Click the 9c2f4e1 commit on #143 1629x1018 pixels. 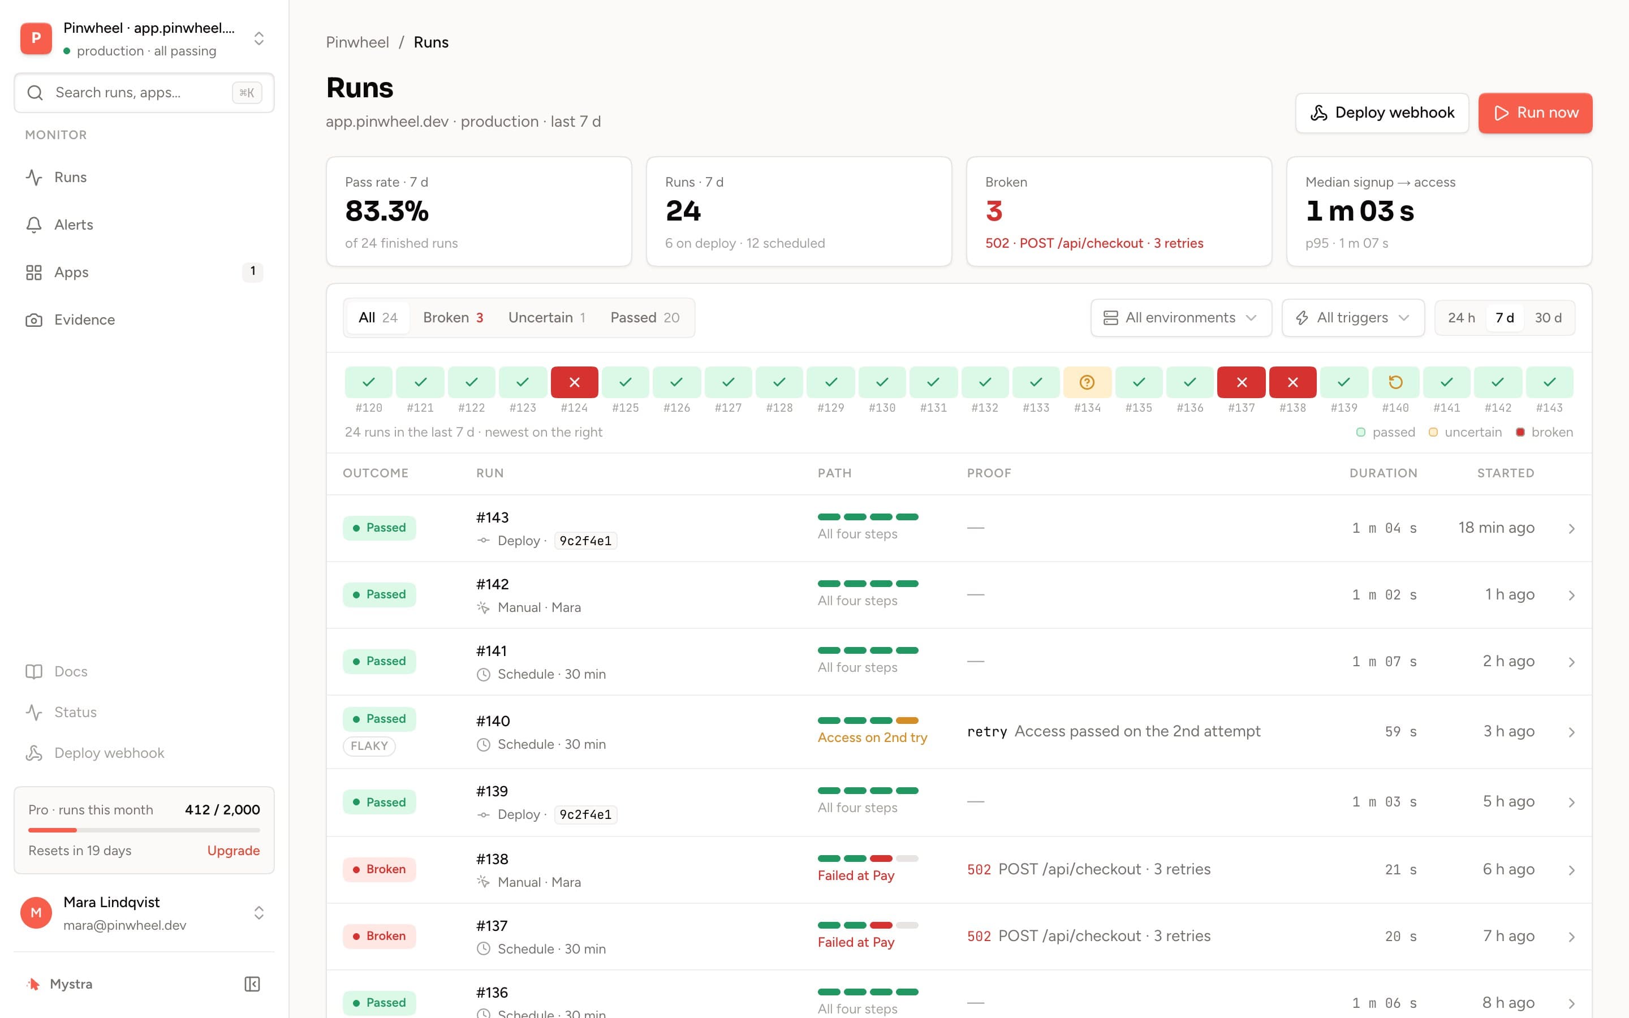point(585,541)
